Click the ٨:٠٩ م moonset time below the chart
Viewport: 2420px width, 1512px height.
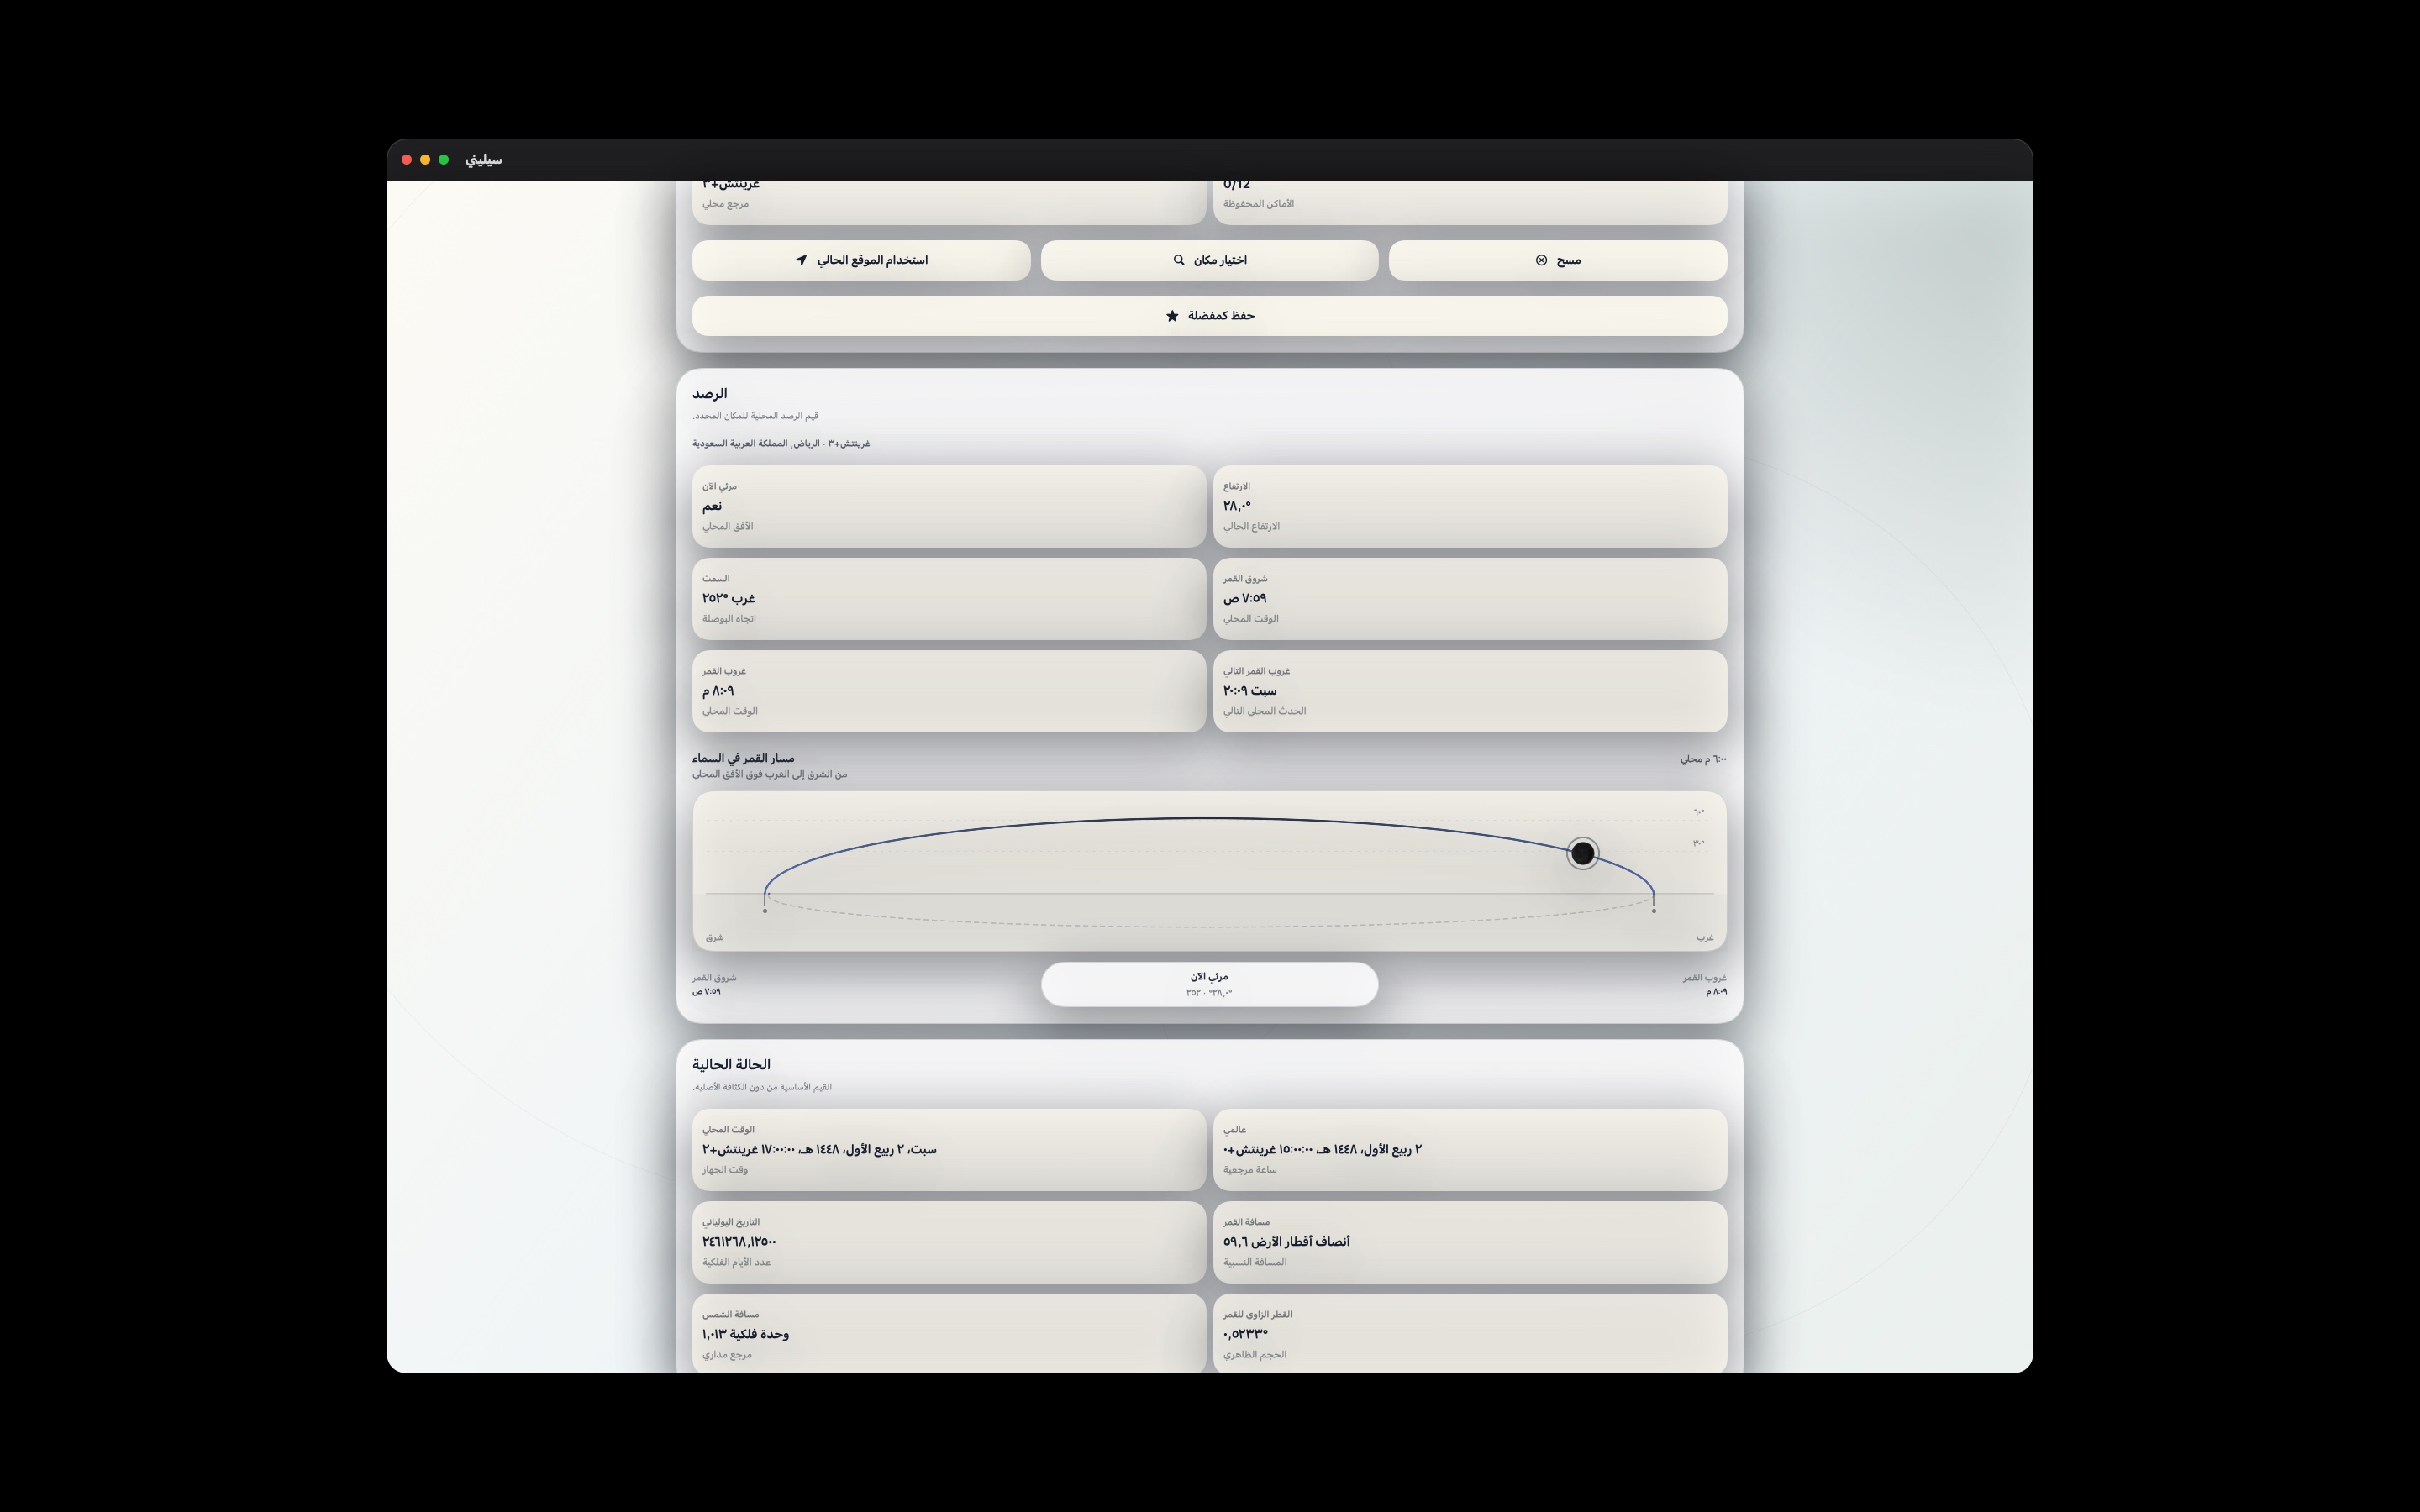click(x=1716, y=992)
